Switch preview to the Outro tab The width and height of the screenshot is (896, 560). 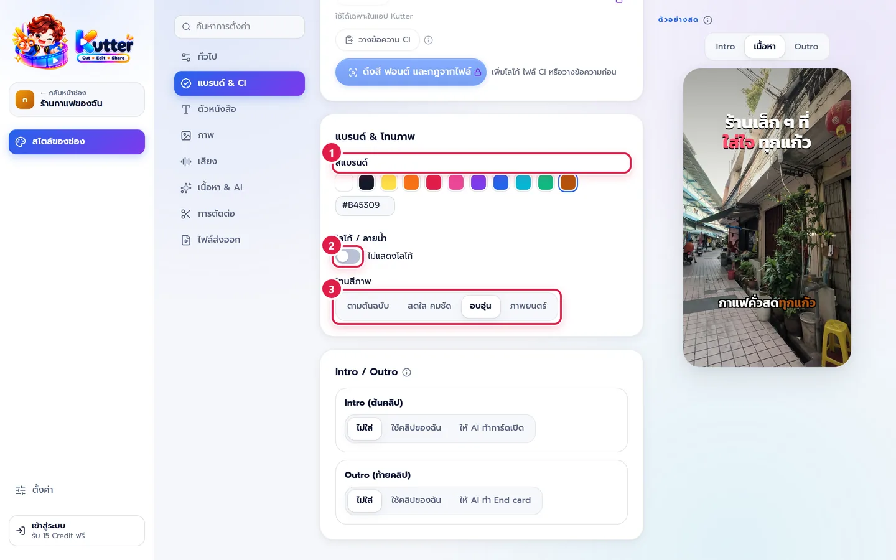tap(806, 47)
